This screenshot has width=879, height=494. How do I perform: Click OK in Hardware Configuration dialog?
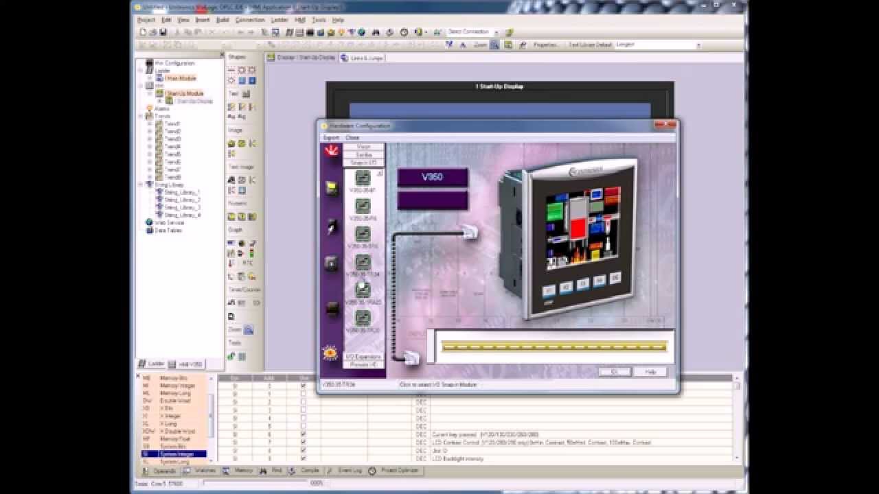pos(614,372)
